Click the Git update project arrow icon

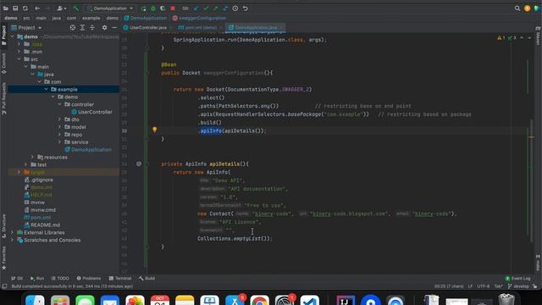pyautogui.click(x=196, y=8)
